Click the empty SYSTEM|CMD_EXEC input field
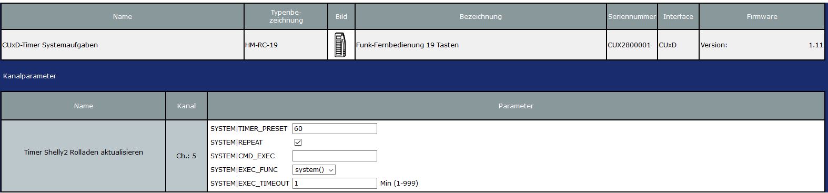 point(335,156)
